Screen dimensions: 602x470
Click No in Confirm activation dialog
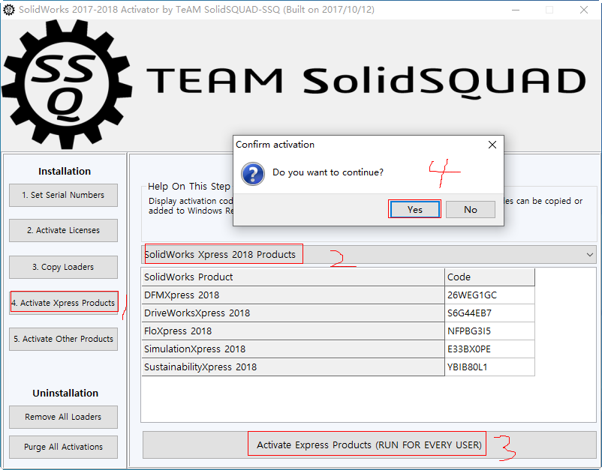click(x=471, y=209)
